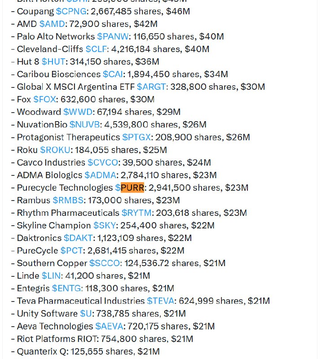Viewport: 321px width, 359px height.
Task: Follow the $NUVB cashtag
Action: pyautogui.click(x=85, y=125)
